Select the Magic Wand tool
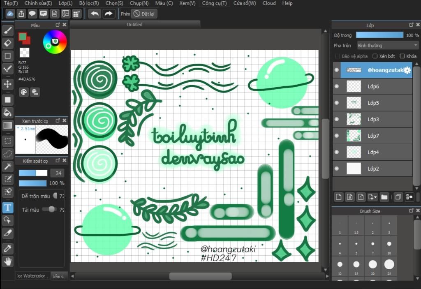Screen dimensions: 421x289 click(x=7, y=166)
